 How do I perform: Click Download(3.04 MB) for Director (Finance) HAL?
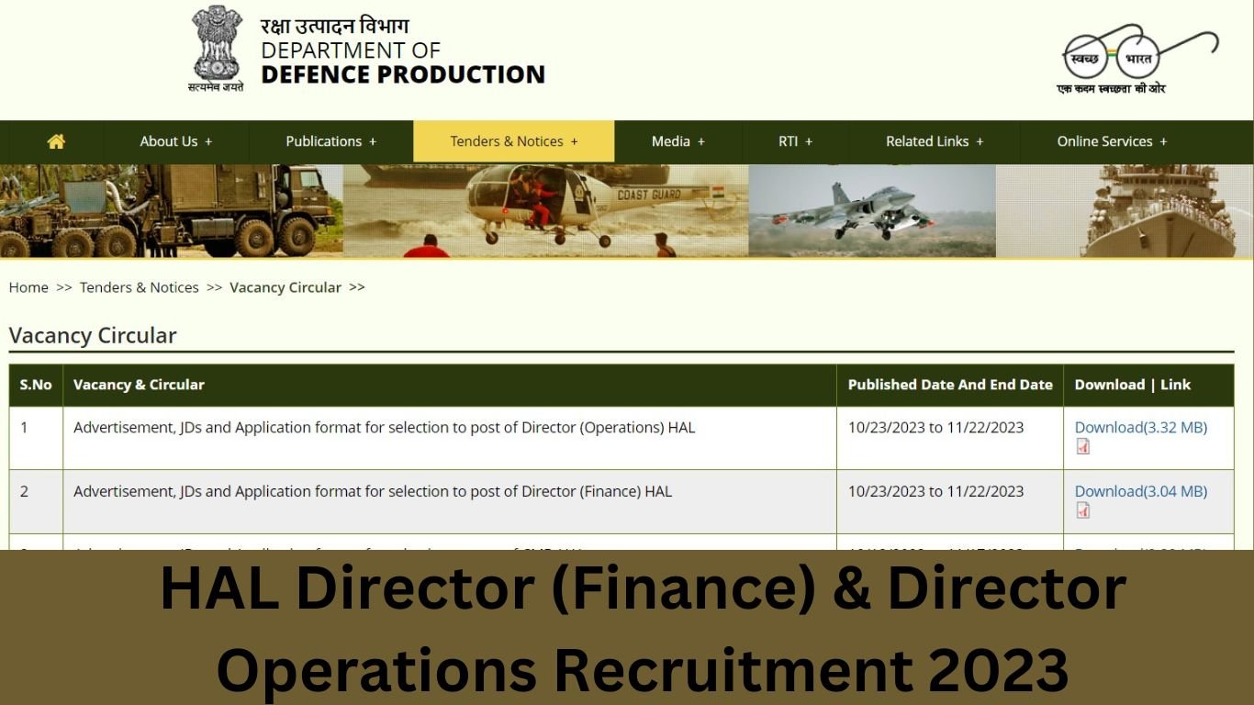pyautogui.click(x=1140, y=491)
